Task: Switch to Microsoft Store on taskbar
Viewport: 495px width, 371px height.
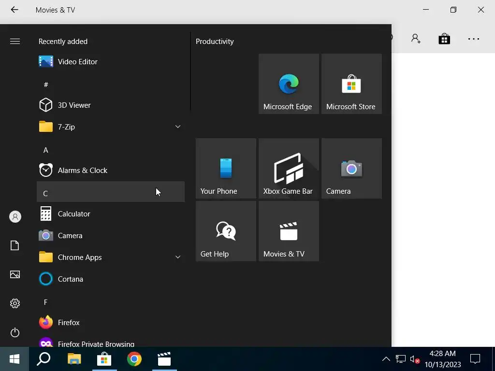Action: (x=104, y=359)
